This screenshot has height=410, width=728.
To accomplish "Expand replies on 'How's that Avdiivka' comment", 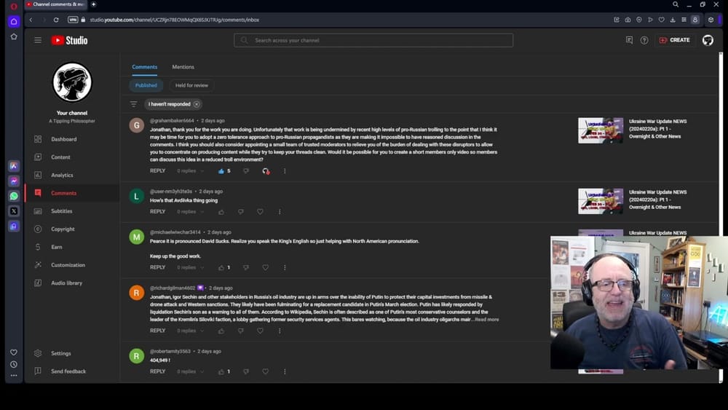I will [190, 212].
